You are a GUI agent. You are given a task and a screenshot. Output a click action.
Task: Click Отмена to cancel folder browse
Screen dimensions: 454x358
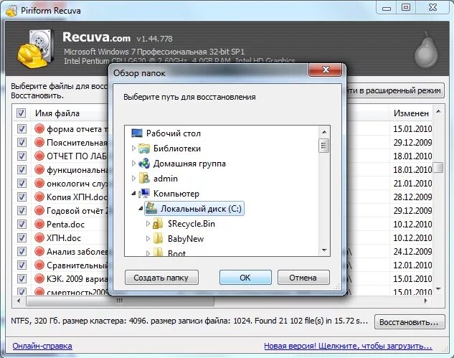[x=303, y=278]
